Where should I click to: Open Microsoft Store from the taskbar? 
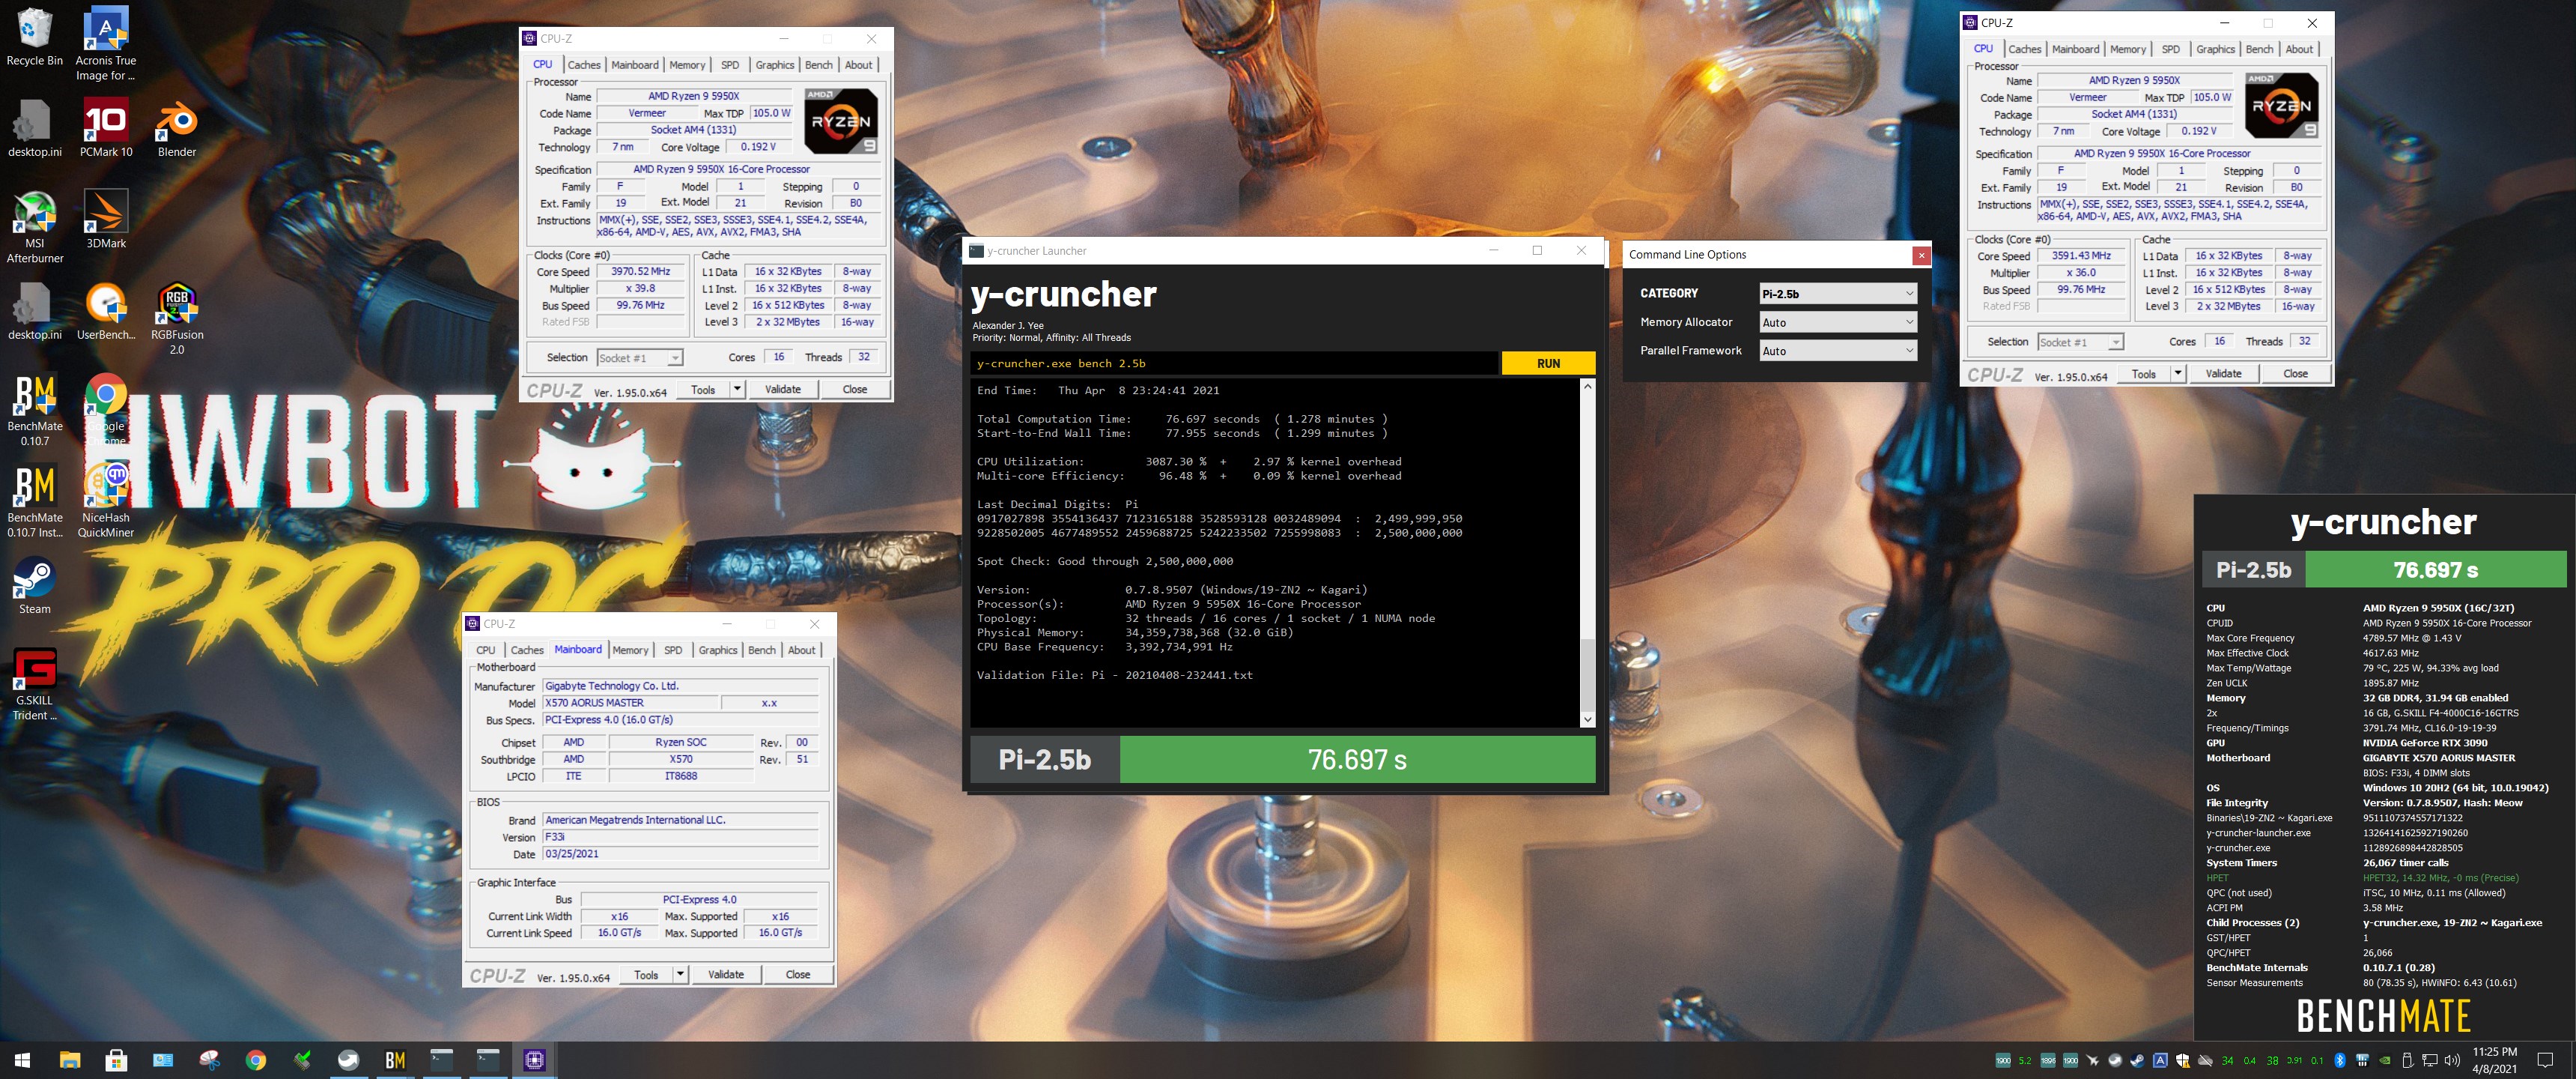pos(116,1060)
